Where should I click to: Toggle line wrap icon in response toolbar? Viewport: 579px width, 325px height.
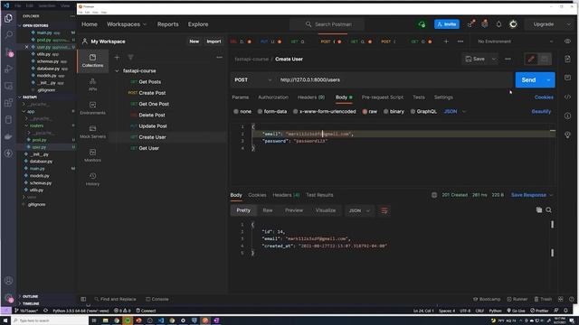coord(384,210)
